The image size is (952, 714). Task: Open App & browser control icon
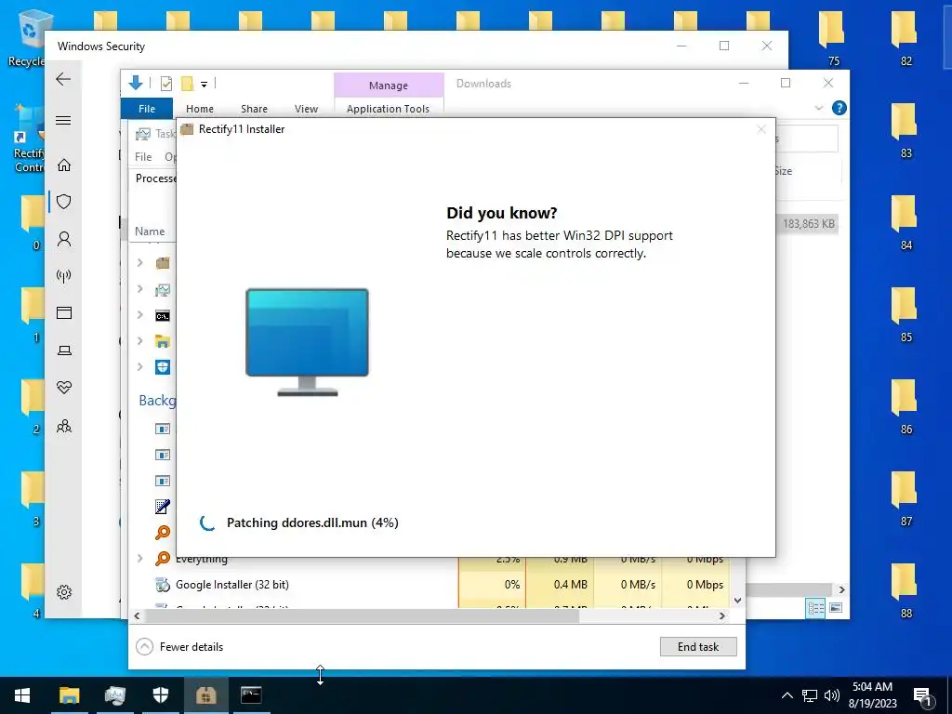click(x=64, y=312)
